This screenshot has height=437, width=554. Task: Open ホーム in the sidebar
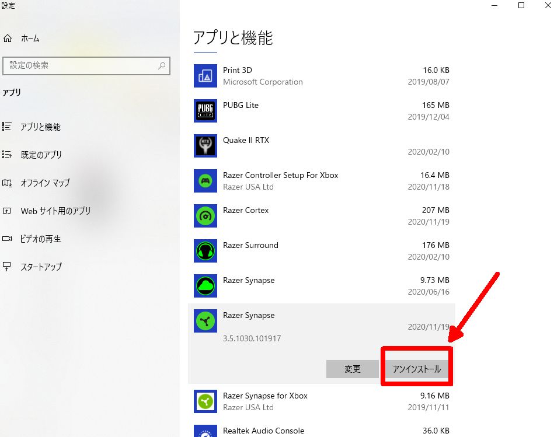point(30,38)
